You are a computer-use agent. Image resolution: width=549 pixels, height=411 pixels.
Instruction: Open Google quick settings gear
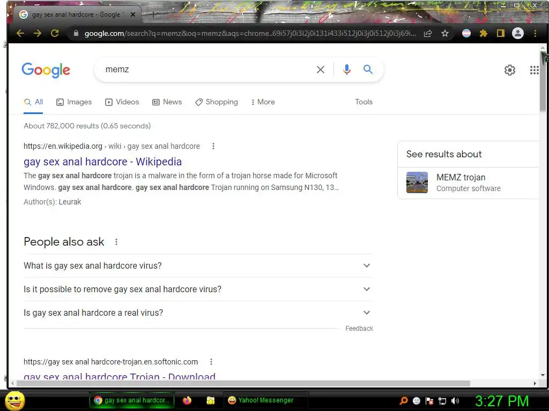pyautogui.click(x=510, y=70)
